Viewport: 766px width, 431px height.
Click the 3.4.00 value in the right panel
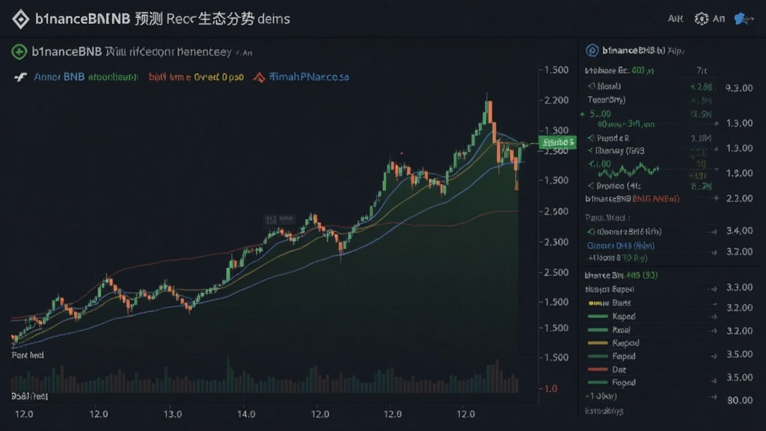coord(739,230)
